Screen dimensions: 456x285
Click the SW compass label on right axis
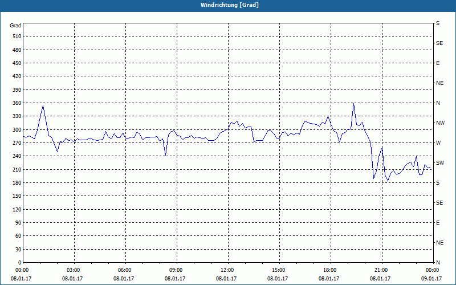[440, 163]
